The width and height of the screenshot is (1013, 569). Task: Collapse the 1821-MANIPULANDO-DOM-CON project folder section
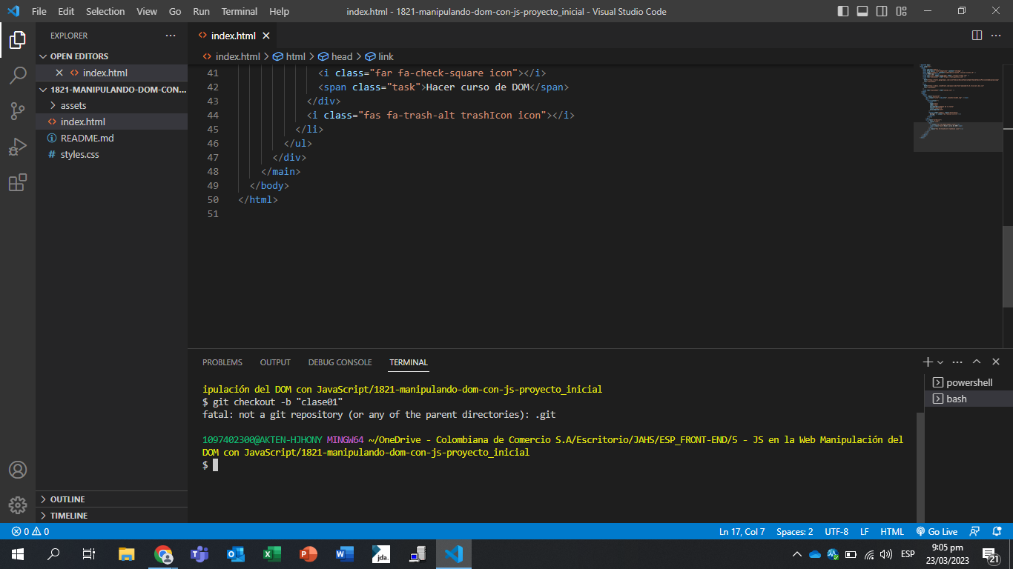(111, 89)
